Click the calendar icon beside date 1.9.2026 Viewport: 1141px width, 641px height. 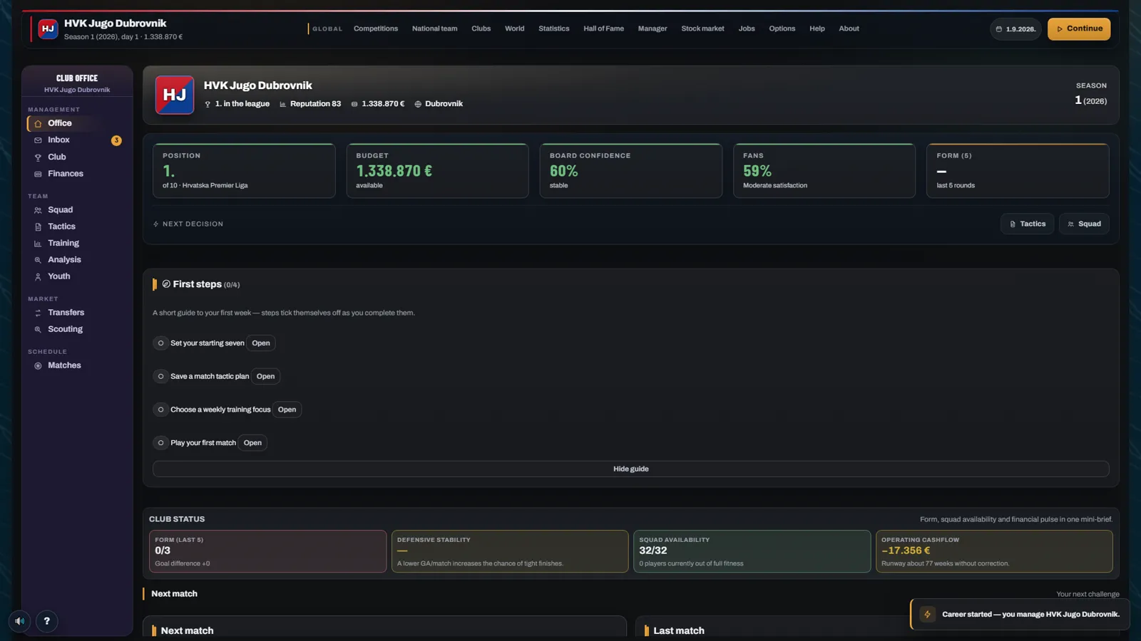(x=998, y=29)
